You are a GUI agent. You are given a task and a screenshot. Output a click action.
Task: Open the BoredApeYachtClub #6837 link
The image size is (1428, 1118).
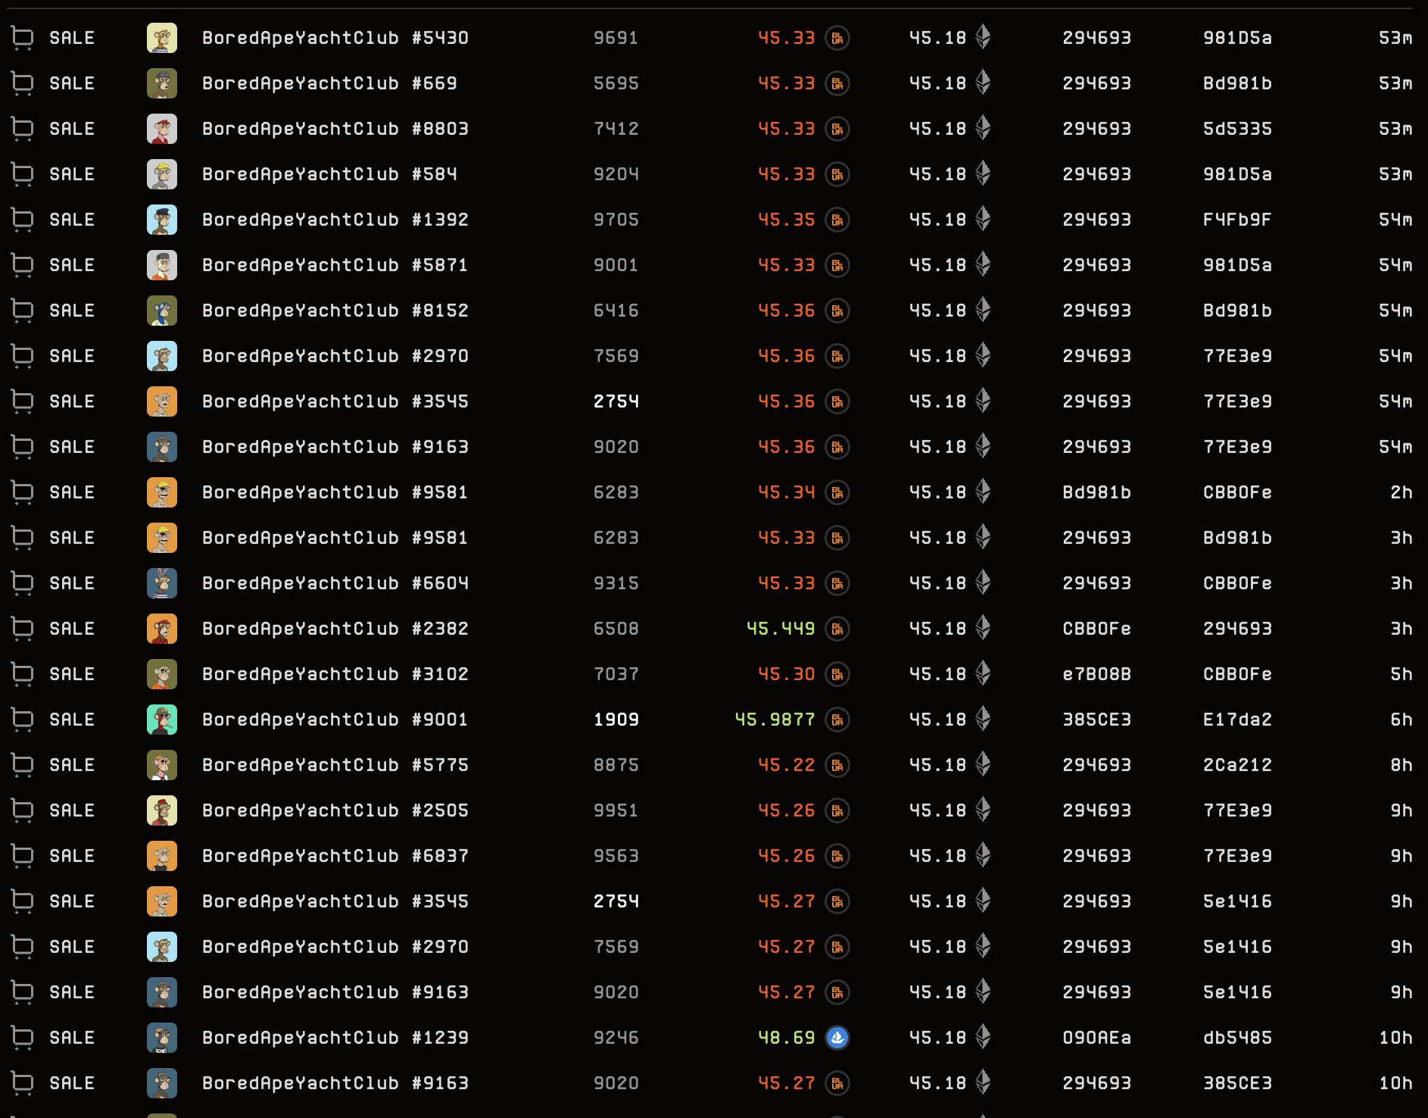(x=335, y=856)
